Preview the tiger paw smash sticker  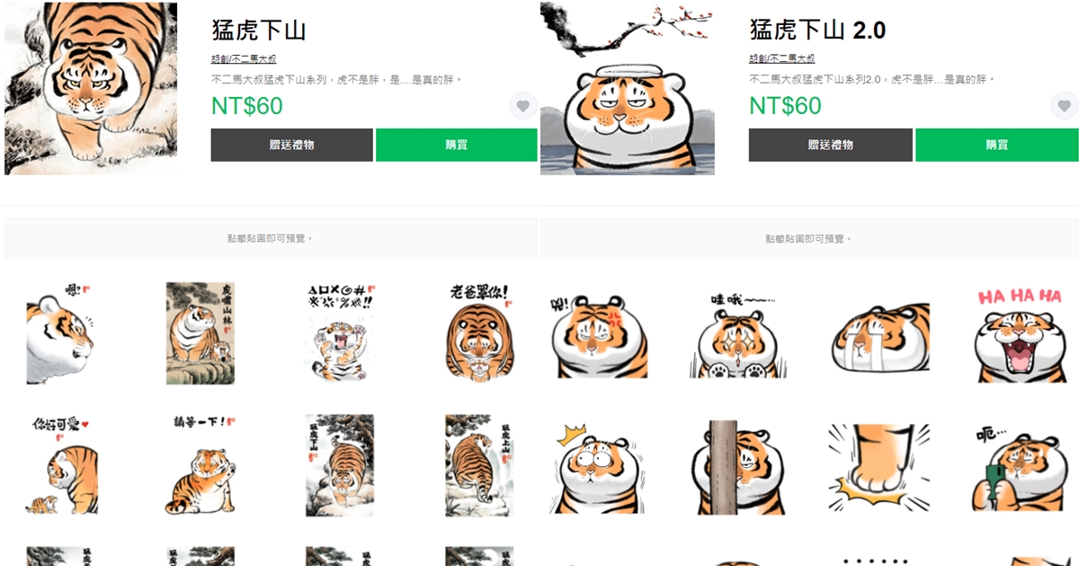point(878,465)
